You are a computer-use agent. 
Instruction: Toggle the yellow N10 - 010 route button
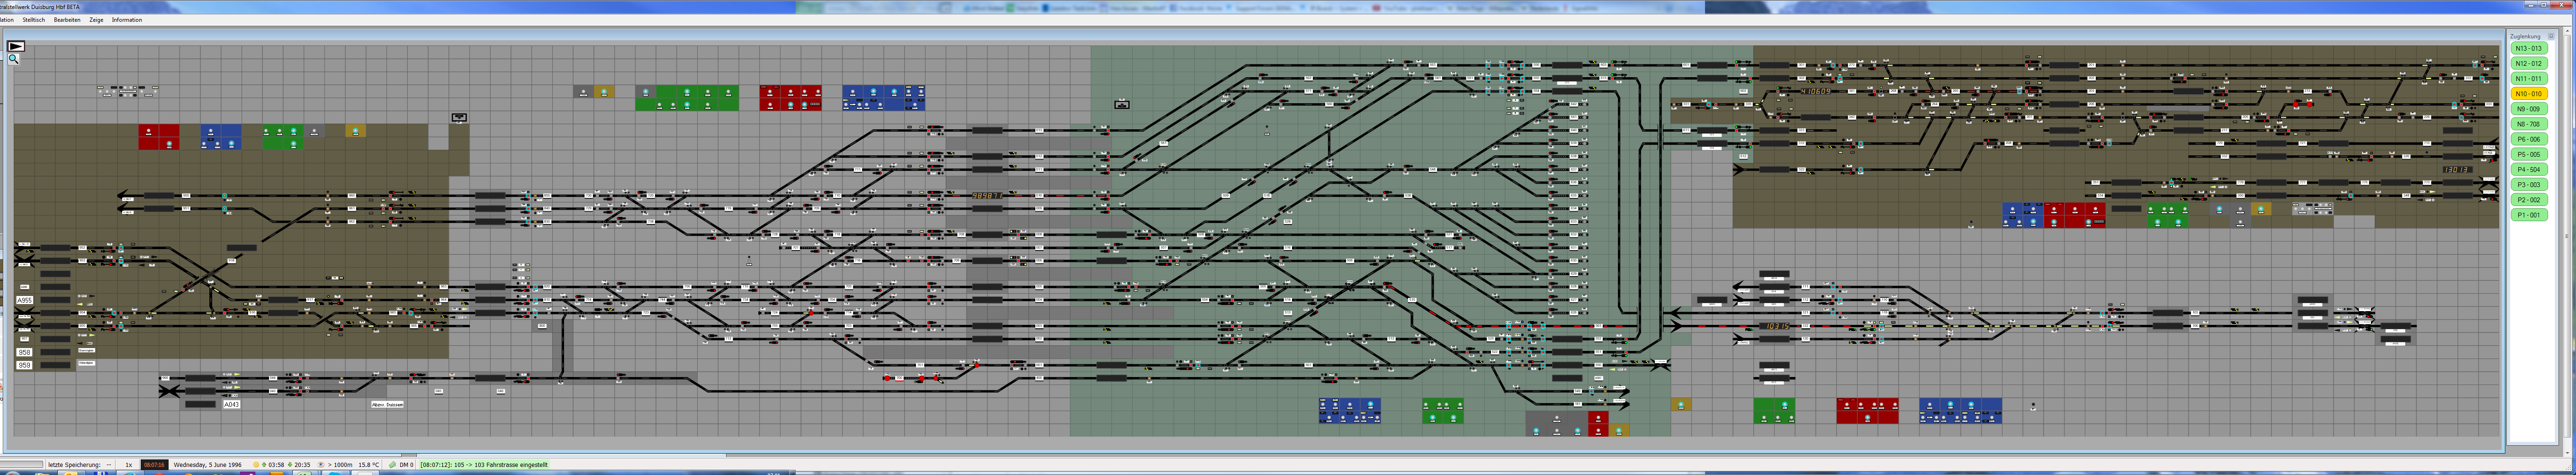[2529, 94]
